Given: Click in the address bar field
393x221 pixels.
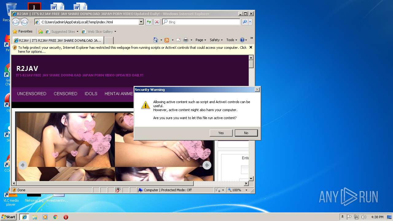Looking at the screenshot, I should [87, 22].
